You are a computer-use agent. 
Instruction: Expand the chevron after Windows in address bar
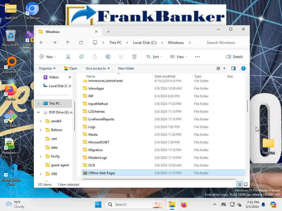point(189,43)
